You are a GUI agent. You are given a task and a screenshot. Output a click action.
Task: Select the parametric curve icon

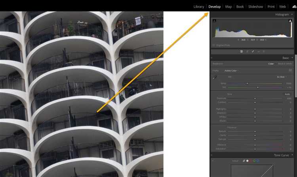tap(244, 161)
